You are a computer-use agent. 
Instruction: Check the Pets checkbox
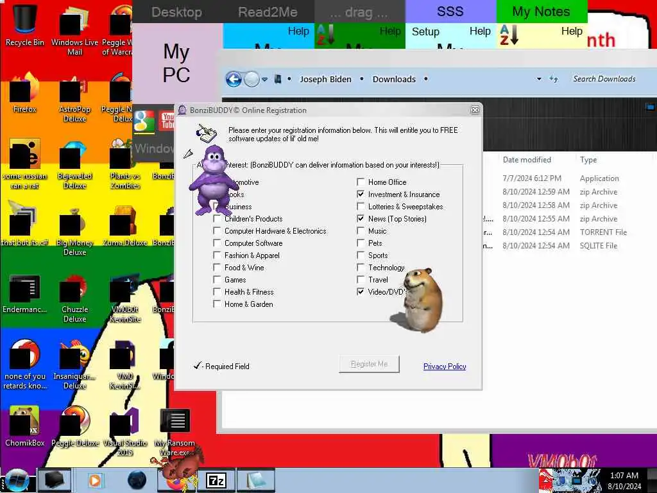(361, 243)
